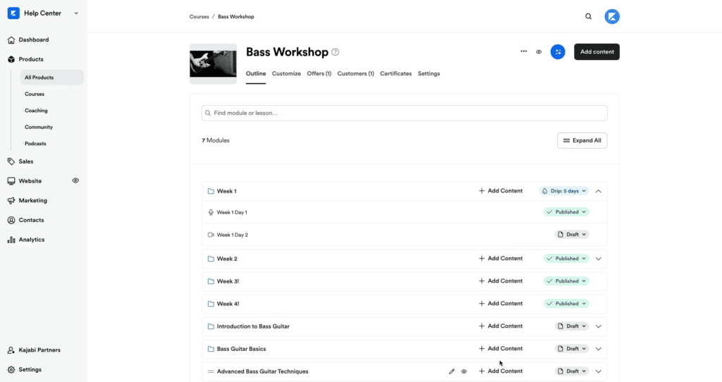Switch to the Offers (1) tab
722x382 pixels.
pyautogui.click(x=319, y=73)
